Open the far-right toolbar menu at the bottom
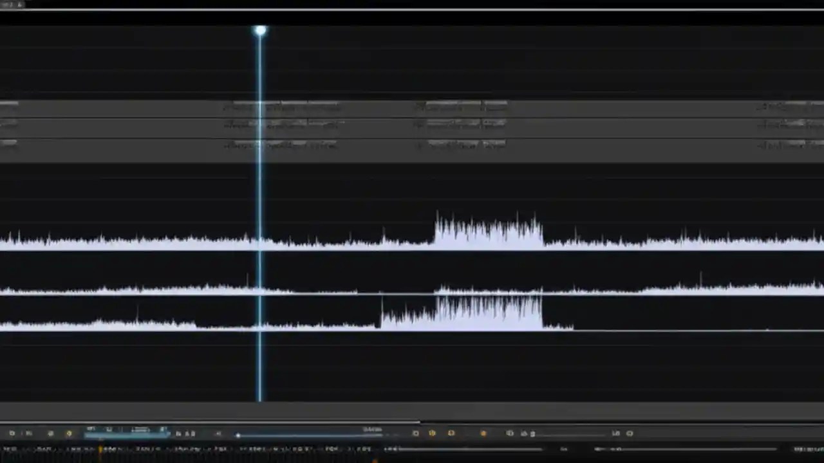Image resolution: width=824 pixels, height=463 pixels. point(630,433)
